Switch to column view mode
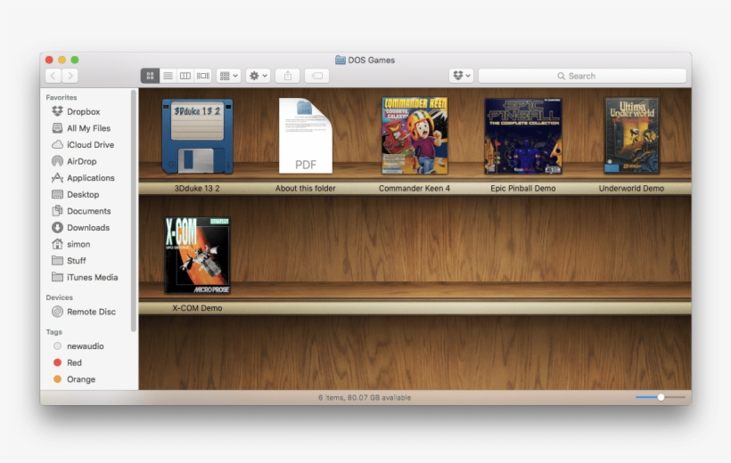 pos(185,76)
